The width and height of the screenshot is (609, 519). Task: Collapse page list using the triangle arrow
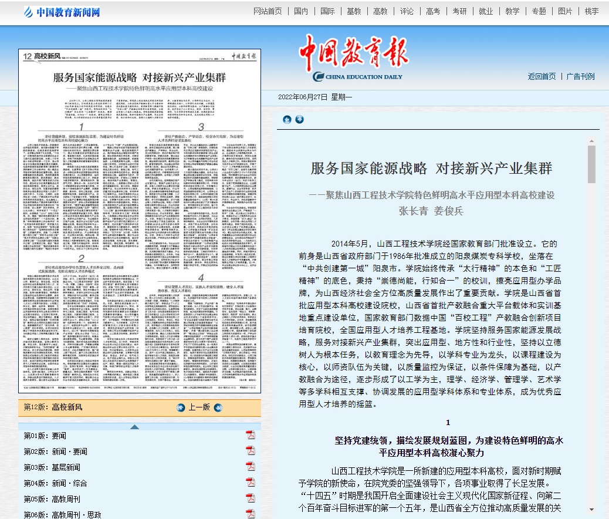(134, 426)
